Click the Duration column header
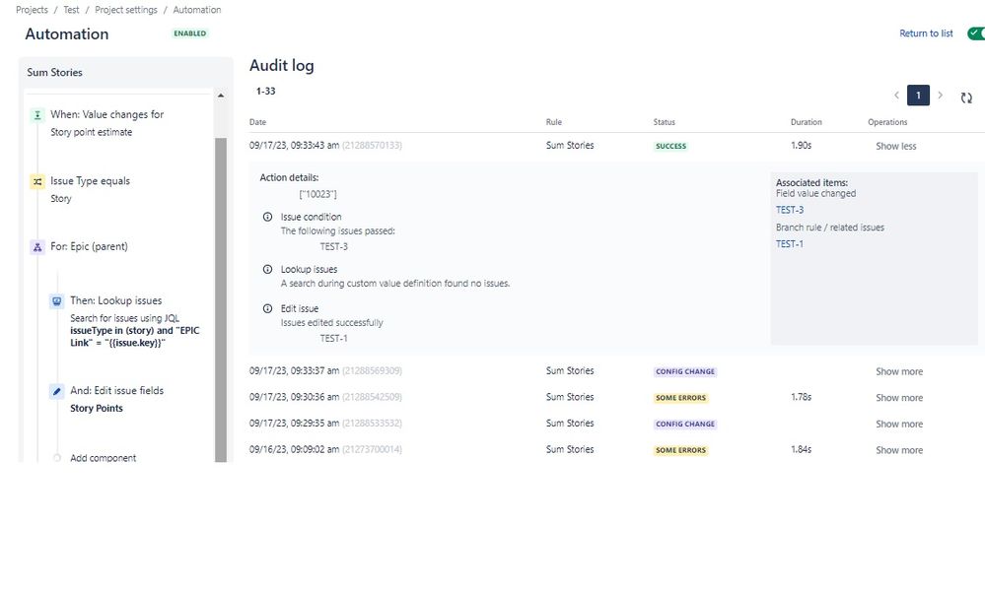The image size is (985, 589). tap(806, 122)
